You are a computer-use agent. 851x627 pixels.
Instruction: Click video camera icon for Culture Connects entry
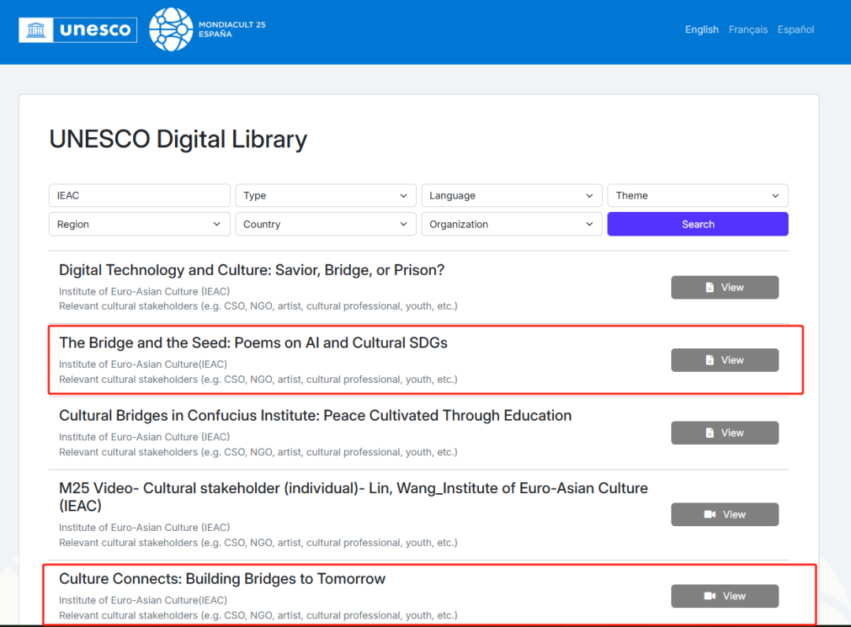(x=709, y=596)
